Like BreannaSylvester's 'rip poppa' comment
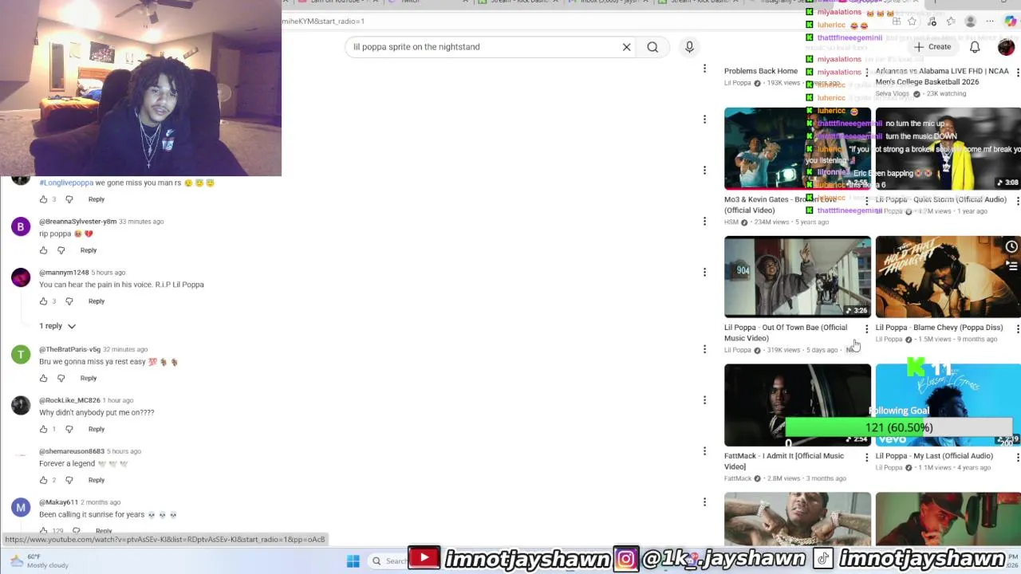 [43, 250]
